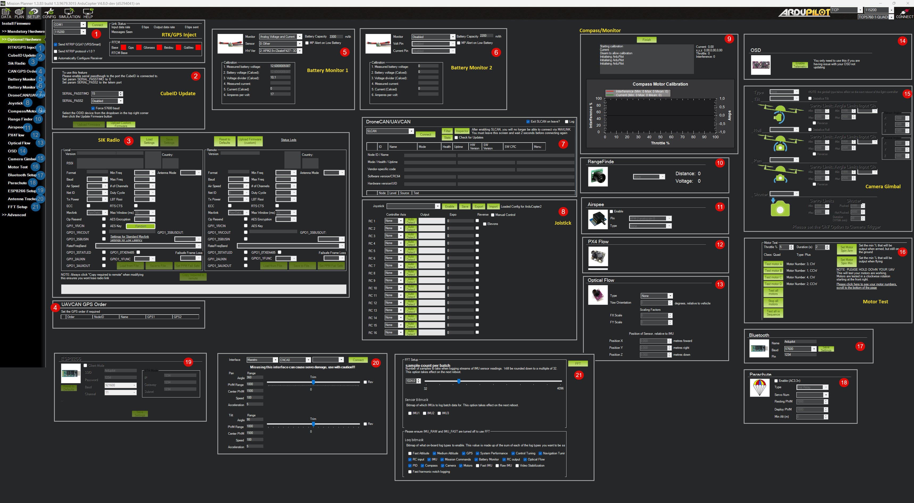Viewport: 914px width, 503px height.
Task: Click the top-right CONNECT plug icon
Action: pyautogui.click(x=904, y=14)
